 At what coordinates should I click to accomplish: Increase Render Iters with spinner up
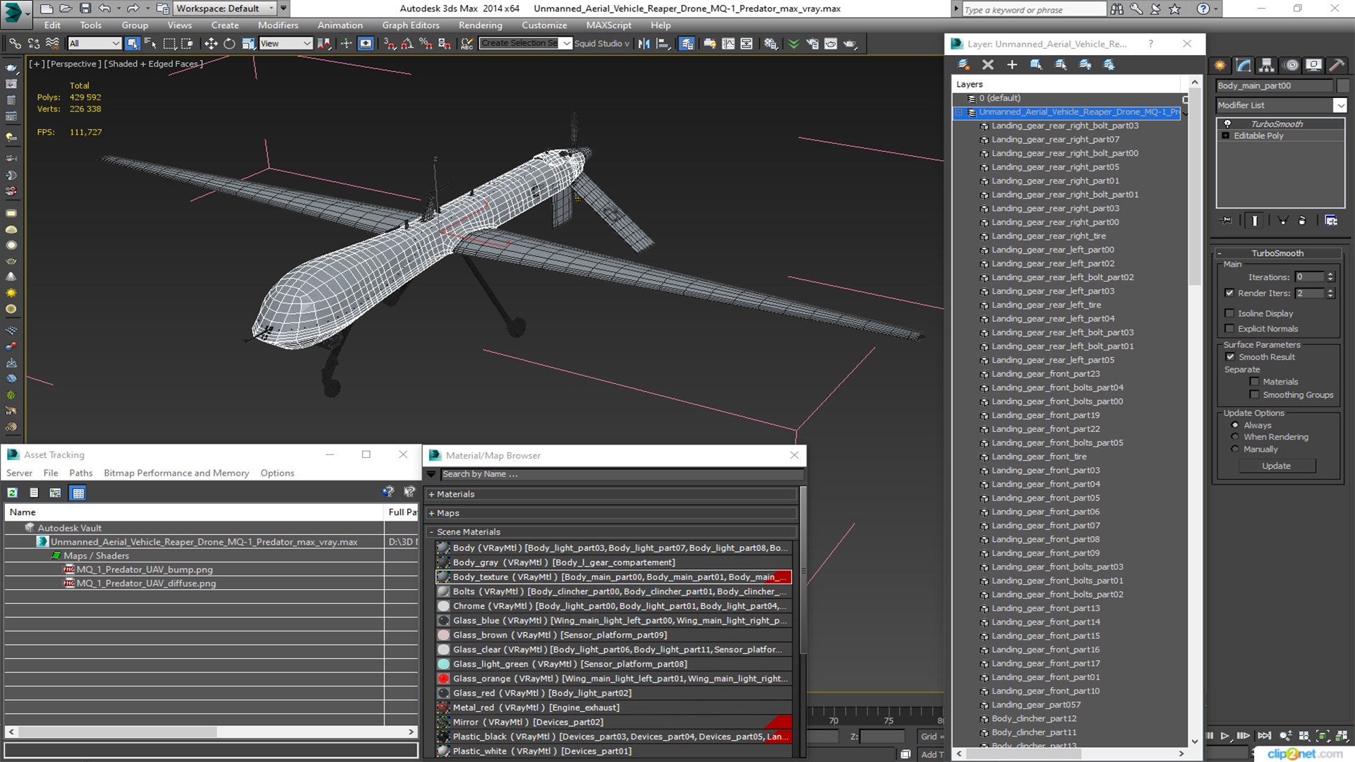click(1330, 290)
